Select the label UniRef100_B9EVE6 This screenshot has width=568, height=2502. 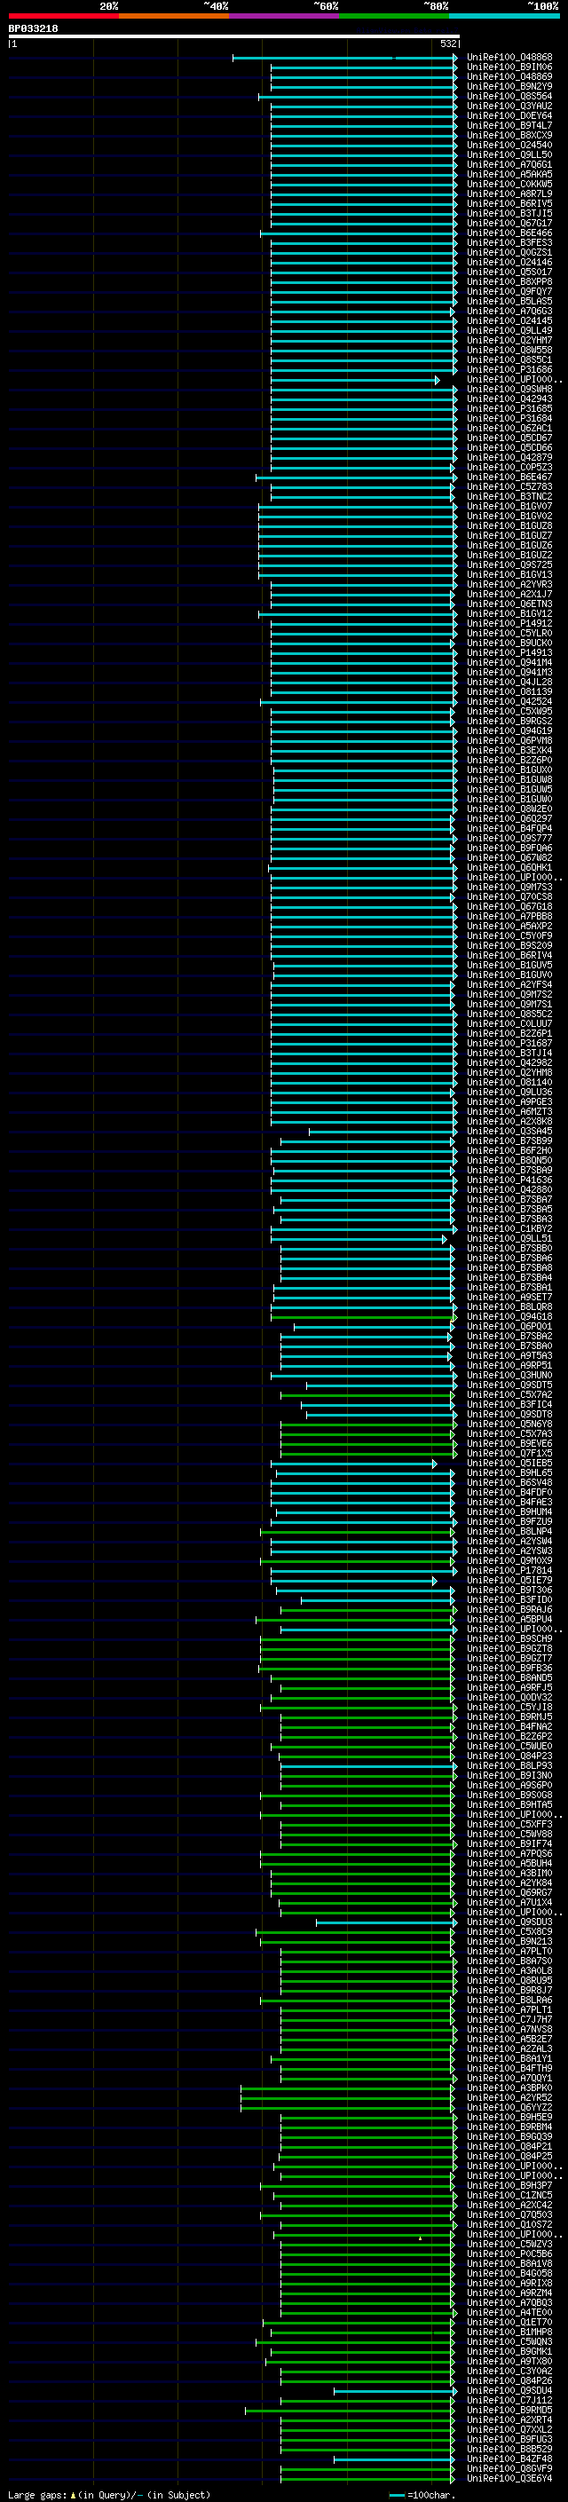pyautogui.click(x=509, y=1444)
